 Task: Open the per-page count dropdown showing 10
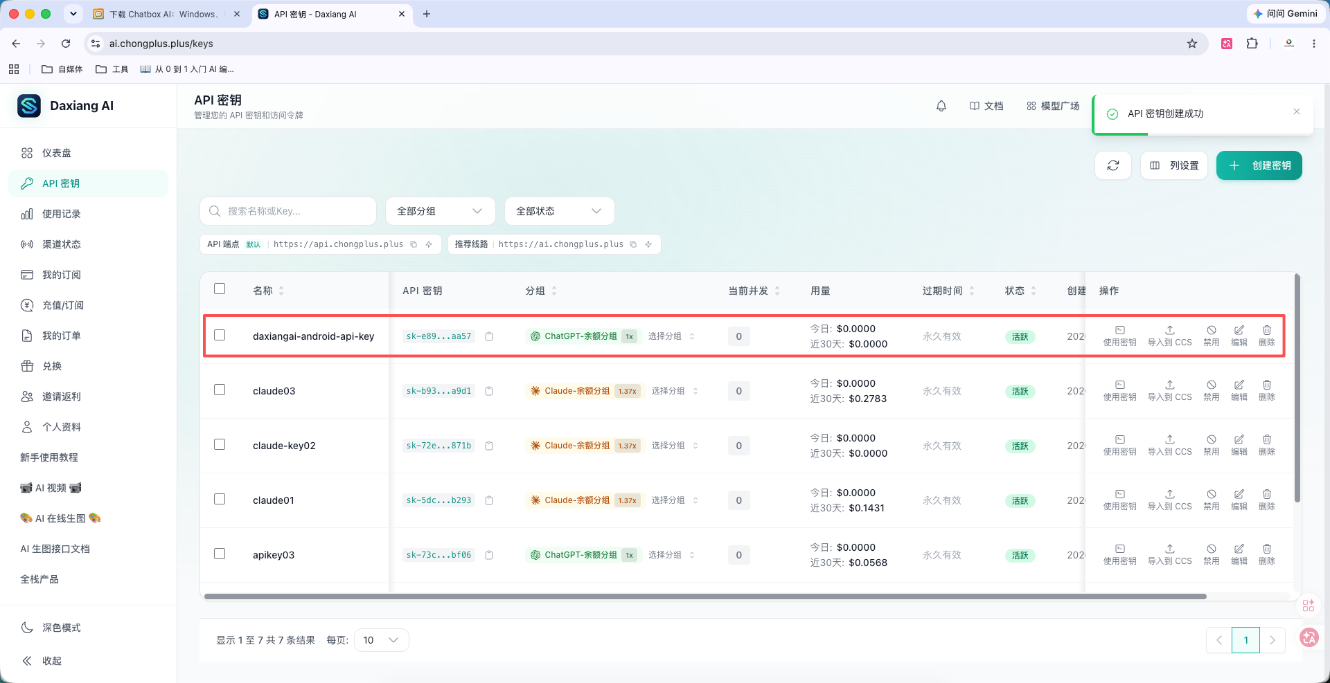pos(381,640)
